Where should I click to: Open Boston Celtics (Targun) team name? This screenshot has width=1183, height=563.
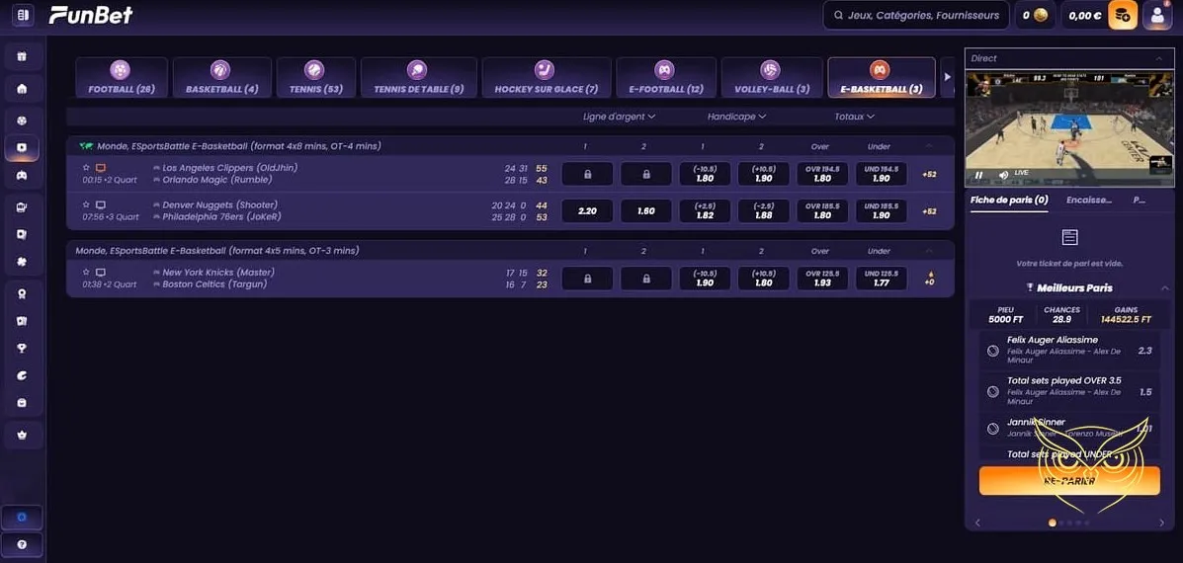(x=215, y=284)
